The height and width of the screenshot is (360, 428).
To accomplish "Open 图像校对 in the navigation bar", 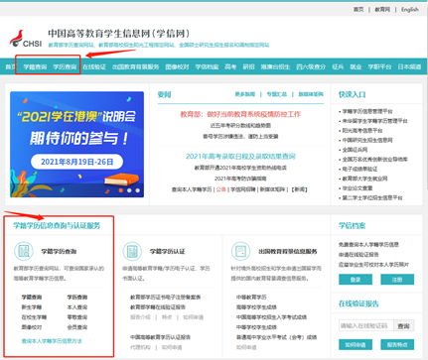I will (177, 66).
